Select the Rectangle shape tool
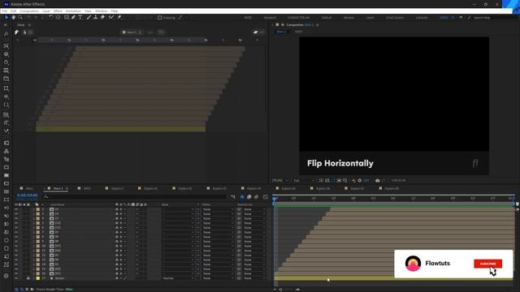The height and width of the screenshot is (292, 520). click(67, 17)
